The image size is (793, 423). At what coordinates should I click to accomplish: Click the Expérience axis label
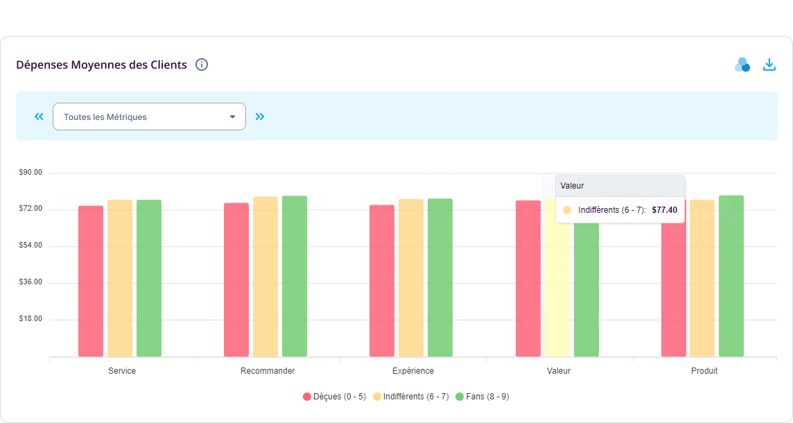click(x=413, y=371)
